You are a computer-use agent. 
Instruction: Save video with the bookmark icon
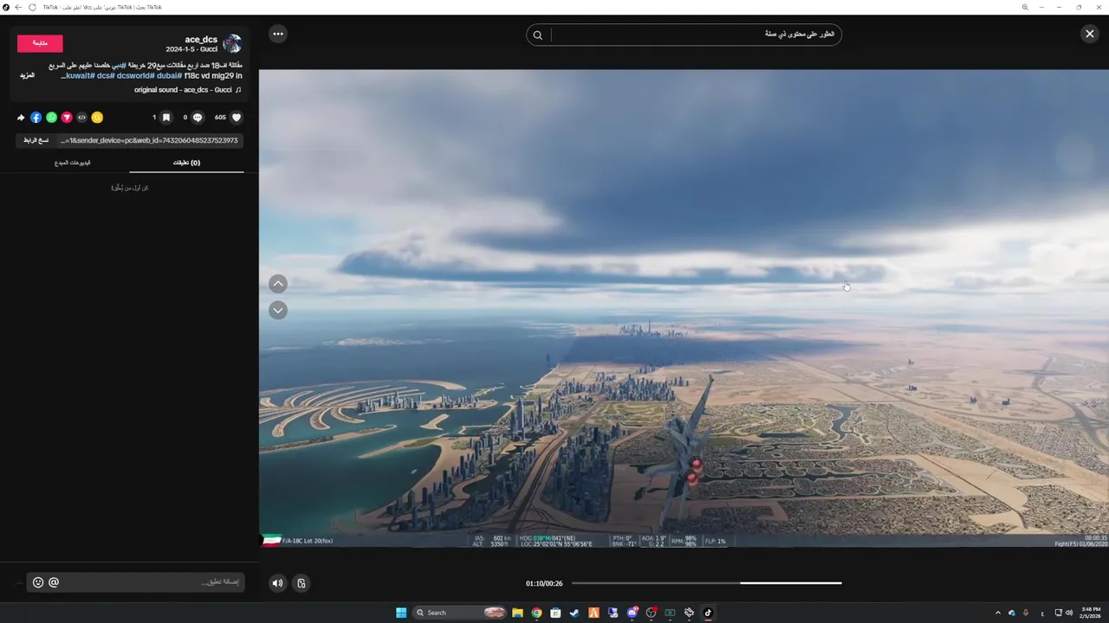point(166,118)
